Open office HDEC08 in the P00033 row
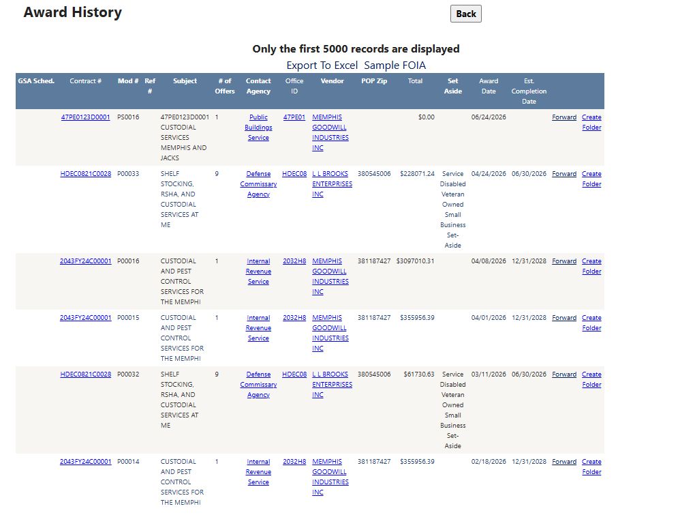Screen dimensions: 695x515 click(294, 174)
